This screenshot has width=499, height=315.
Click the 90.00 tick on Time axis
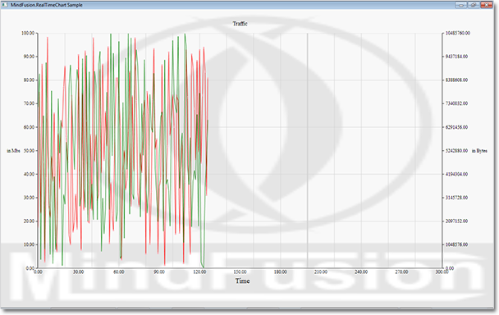[x=158, y=272]
